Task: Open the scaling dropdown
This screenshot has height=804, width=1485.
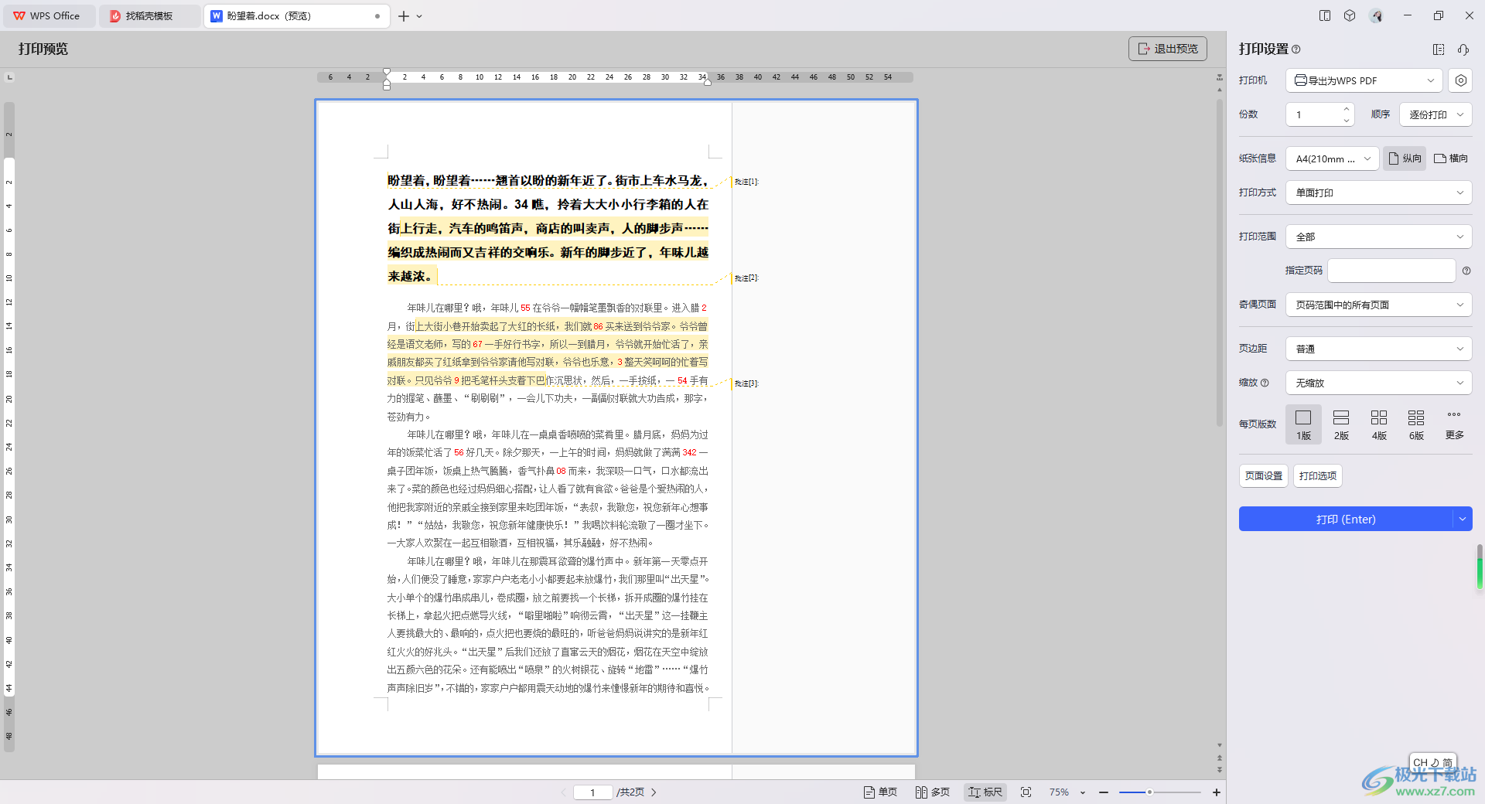Action: (1378, 383)
